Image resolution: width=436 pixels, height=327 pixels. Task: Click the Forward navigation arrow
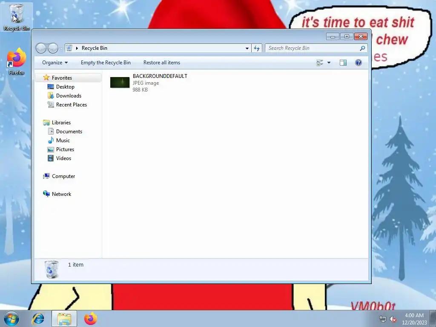(x=53, y=48)
